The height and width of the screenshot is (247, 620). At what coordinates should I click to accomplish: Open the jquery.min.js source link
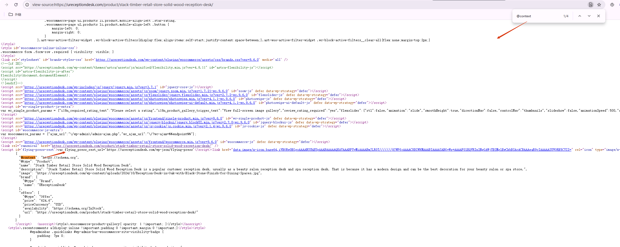click(90, 87)
